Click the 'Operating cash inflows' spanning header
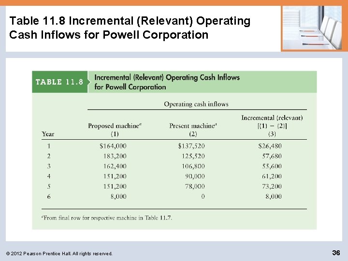 click(x=196, y=104)
